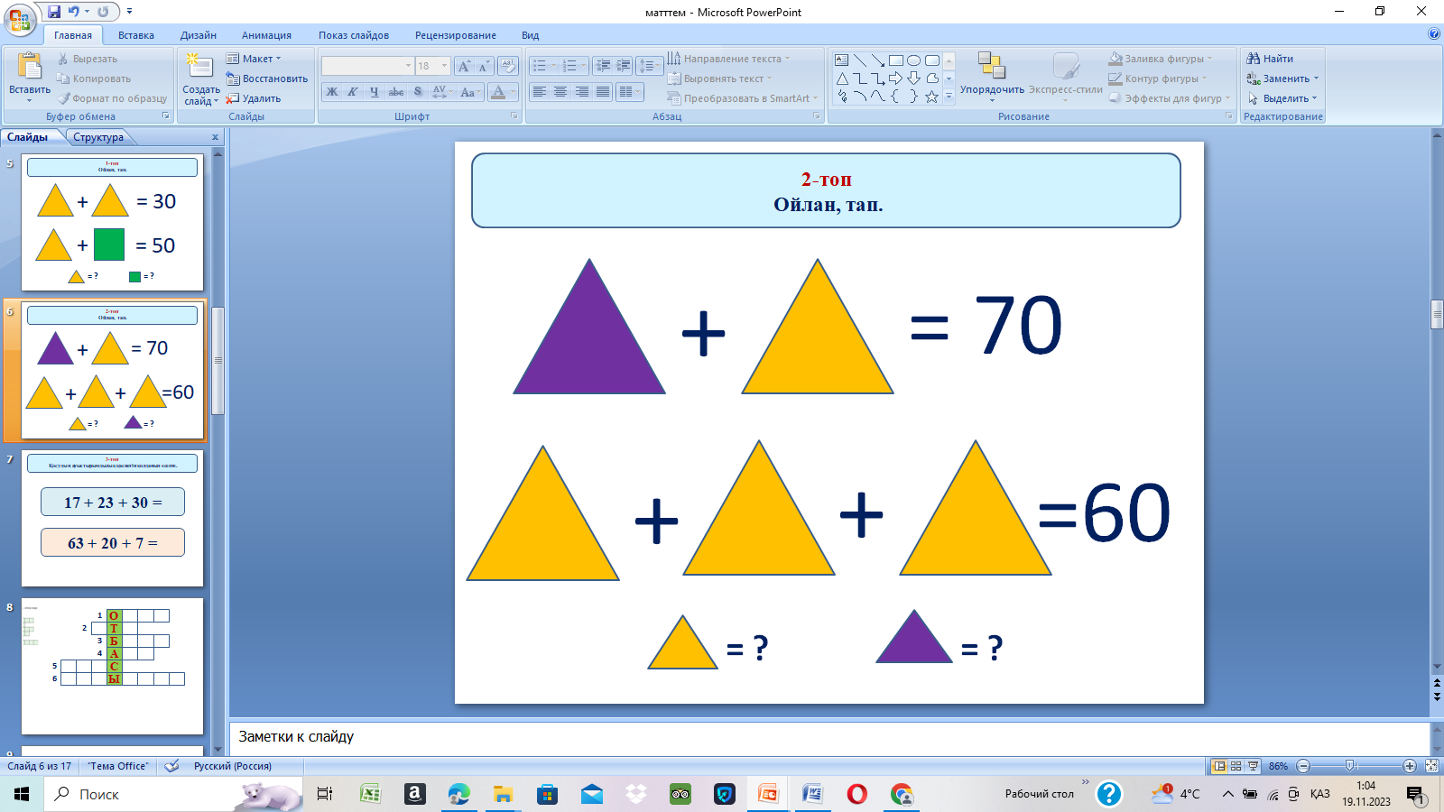Screen dimensions: 1444x812
Task: Click into the notes field 'Заметки к слайду'
Action: click(x=829, y=737)
